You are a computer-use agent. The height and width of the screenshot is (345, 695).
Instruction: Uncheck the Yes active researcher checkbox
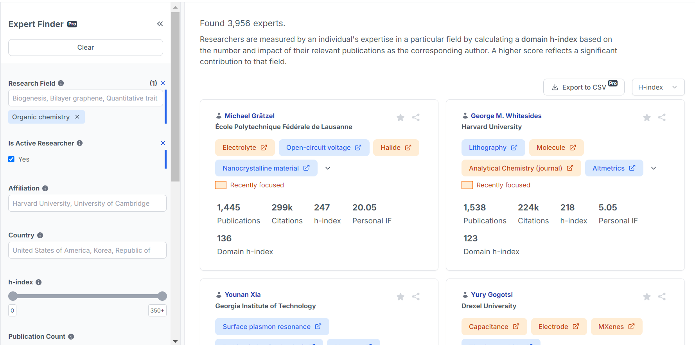11,159
